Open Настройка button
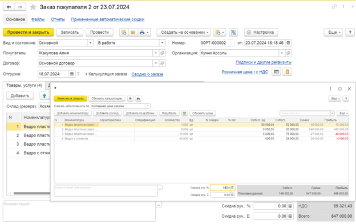Screen dimensions: 356x224 click(x=261, y=33)
